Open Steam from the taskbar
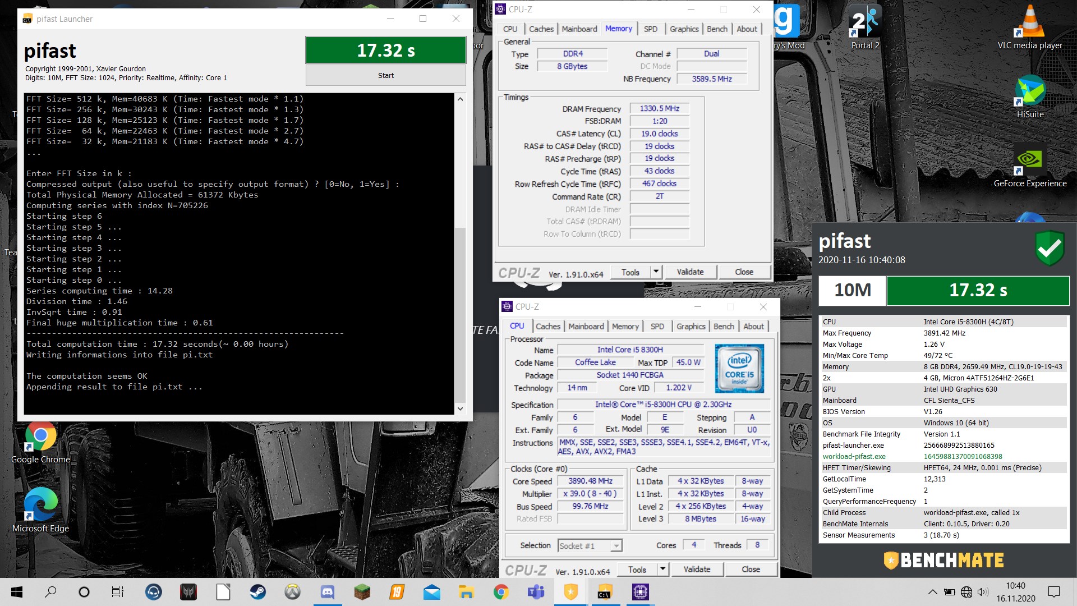The width and height of the screenshot is (1077, 606). click(x=258, y=592)
